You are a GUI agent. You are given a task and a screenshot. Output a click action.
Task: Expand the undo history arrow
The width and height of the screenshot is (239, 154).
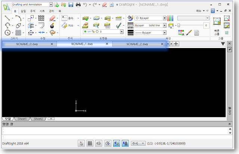pos(90,5)
